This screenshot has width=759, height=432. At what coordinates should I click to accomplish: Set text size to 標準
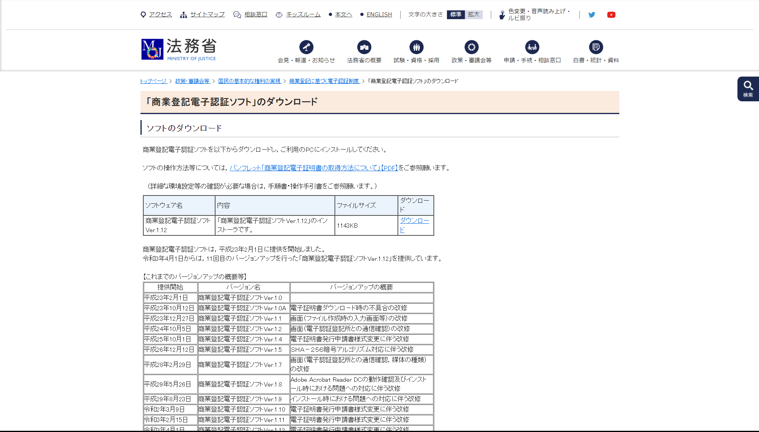[x=456, y=15]
